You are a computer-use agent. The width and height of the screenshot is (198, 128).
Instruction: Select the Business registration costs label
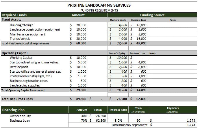pos(29,81)
